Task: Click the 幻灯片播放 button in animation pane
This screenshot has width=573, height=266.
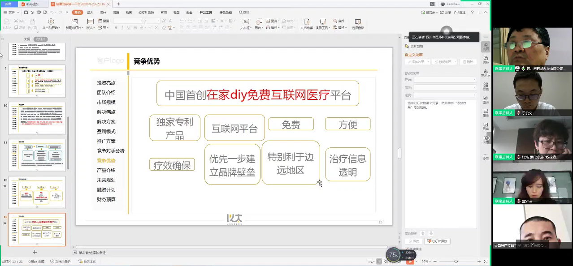Action: click(x=437, y=241)
